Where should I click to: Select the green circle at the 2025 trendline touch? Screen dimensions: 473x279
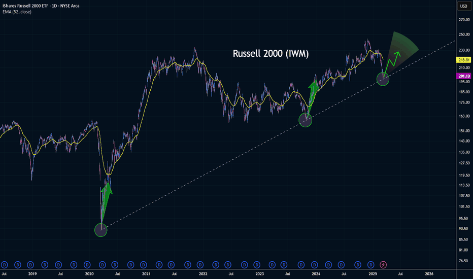(x=383, y=79)
